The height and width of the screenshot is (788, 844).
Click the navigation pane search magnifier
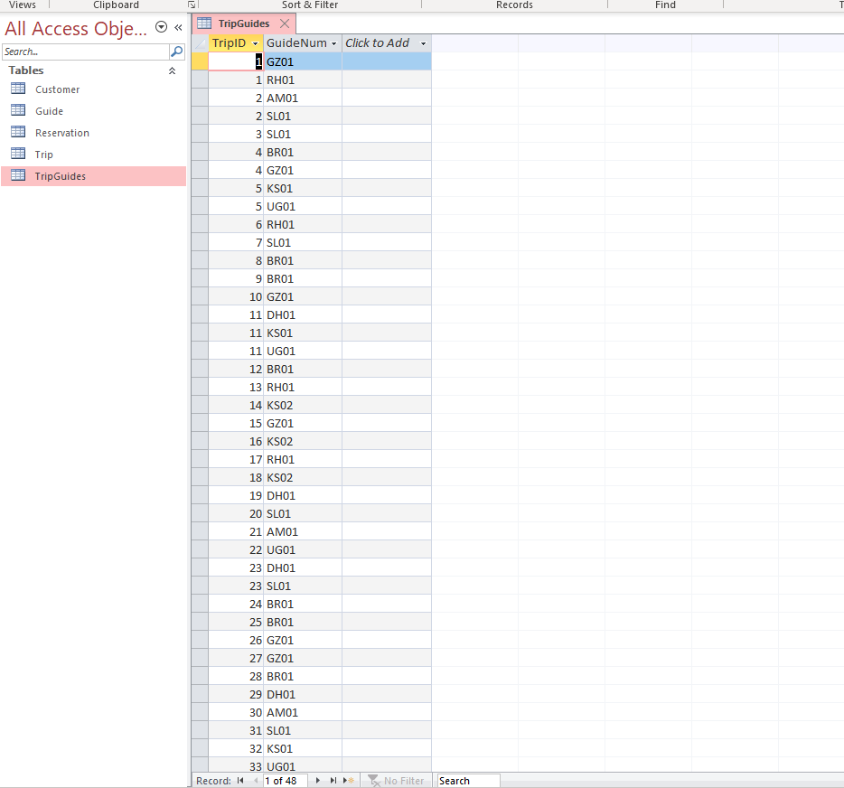click(175, 52)
